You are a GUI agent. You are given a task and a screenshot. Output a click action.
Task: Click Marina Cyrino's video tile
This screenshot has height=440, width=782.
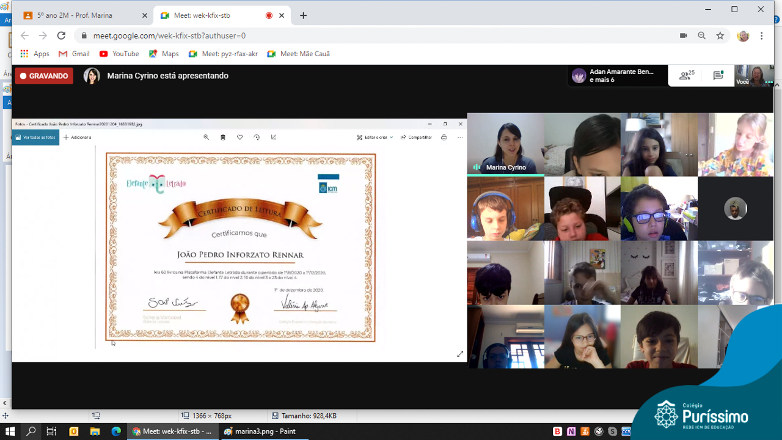click(505, 144)
